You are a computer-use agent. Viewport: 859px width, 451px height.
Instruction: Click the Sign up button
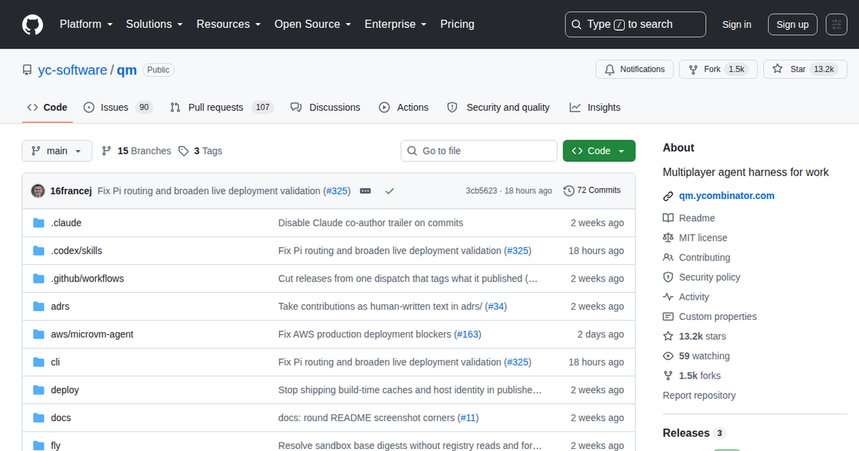792,24
